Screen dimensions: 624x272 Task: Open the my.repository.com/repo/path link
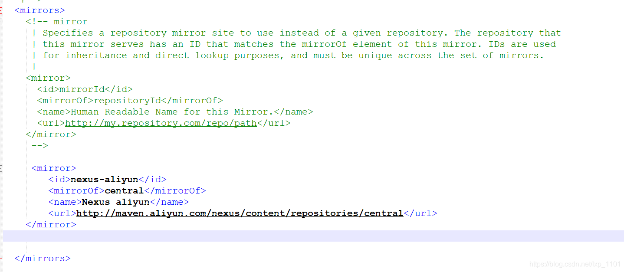point(161,123)
